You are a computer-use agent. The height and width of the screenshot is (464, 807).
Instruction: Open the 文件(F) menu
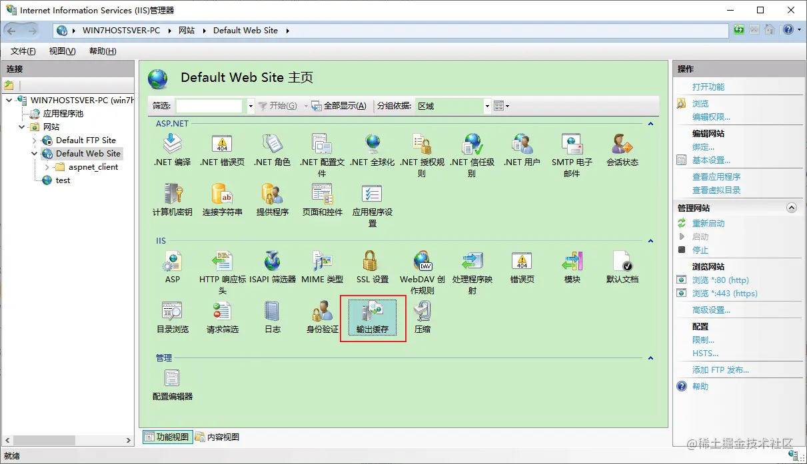pyautogui.click(x=23, y=51)
